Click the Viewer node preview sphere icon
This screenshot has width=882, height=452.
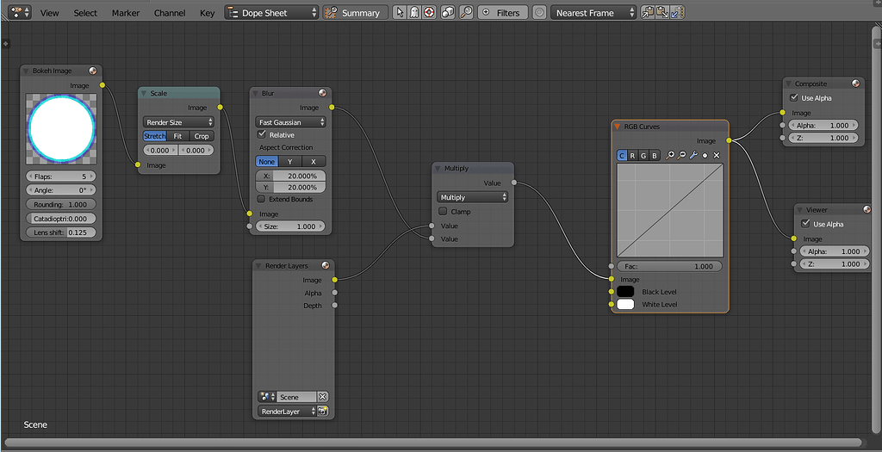866,209
